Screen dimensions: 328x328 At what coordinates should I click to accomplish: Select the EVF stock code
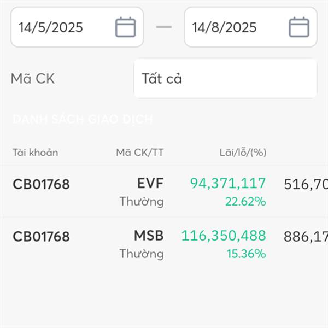click(150, 183)
